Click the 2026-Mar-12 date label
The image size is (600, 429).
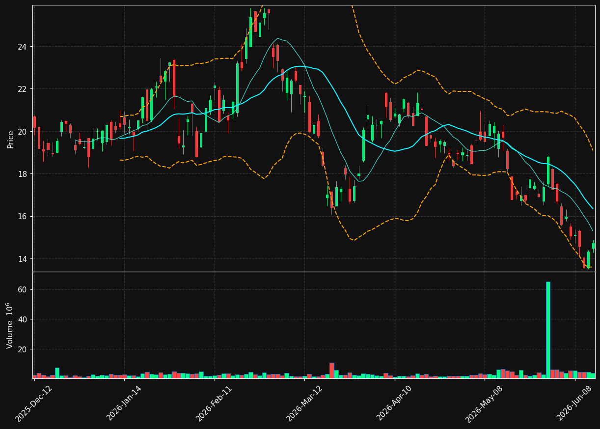pos(304,403)
